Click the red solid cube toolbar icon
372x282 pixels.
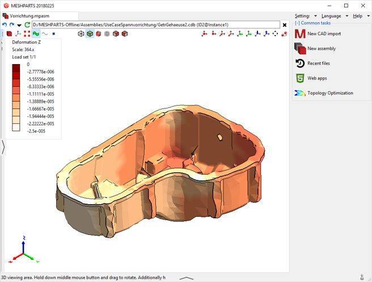(98, 34)
